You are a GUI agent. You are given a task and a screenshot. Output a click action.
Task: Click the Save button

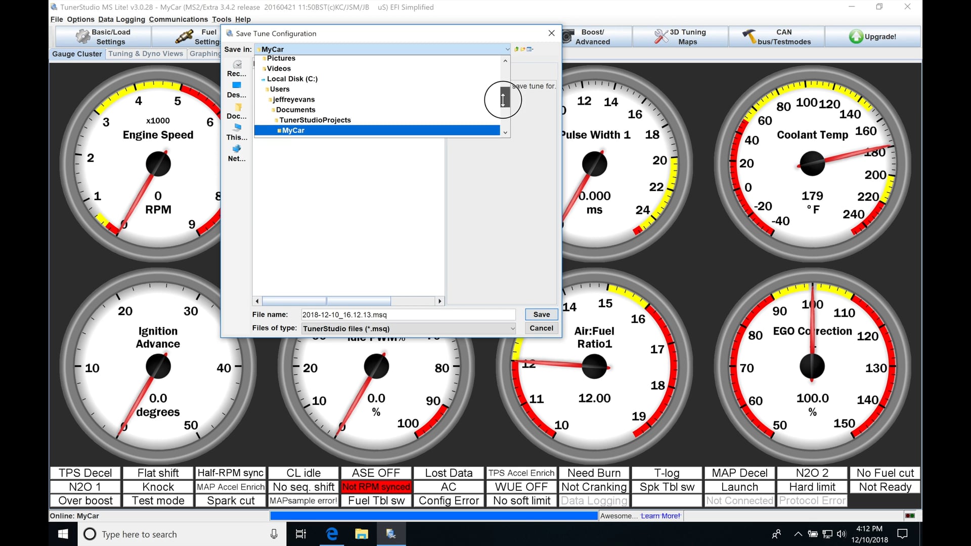coord(541,314)
